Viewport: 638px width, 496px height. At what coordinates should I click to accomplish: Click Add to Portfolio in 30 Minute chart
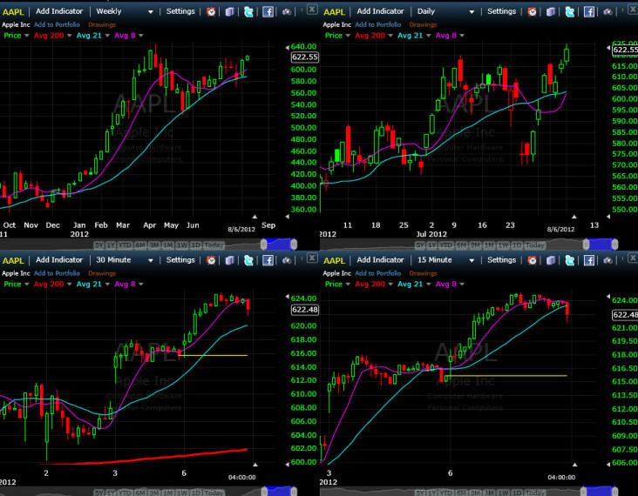pos(57,273)
